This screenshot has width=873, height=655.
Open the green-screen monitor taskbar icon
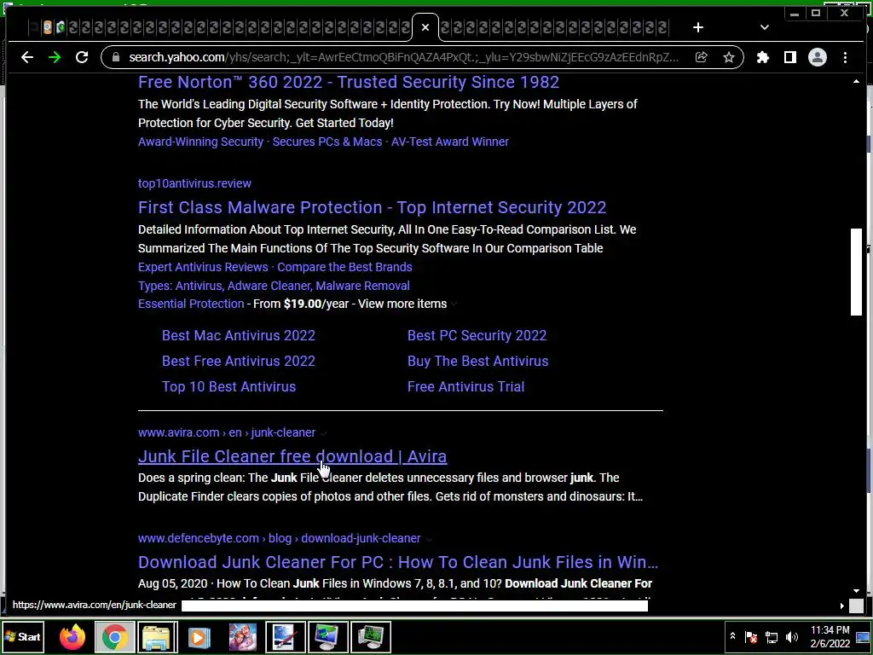coord(370,637)
